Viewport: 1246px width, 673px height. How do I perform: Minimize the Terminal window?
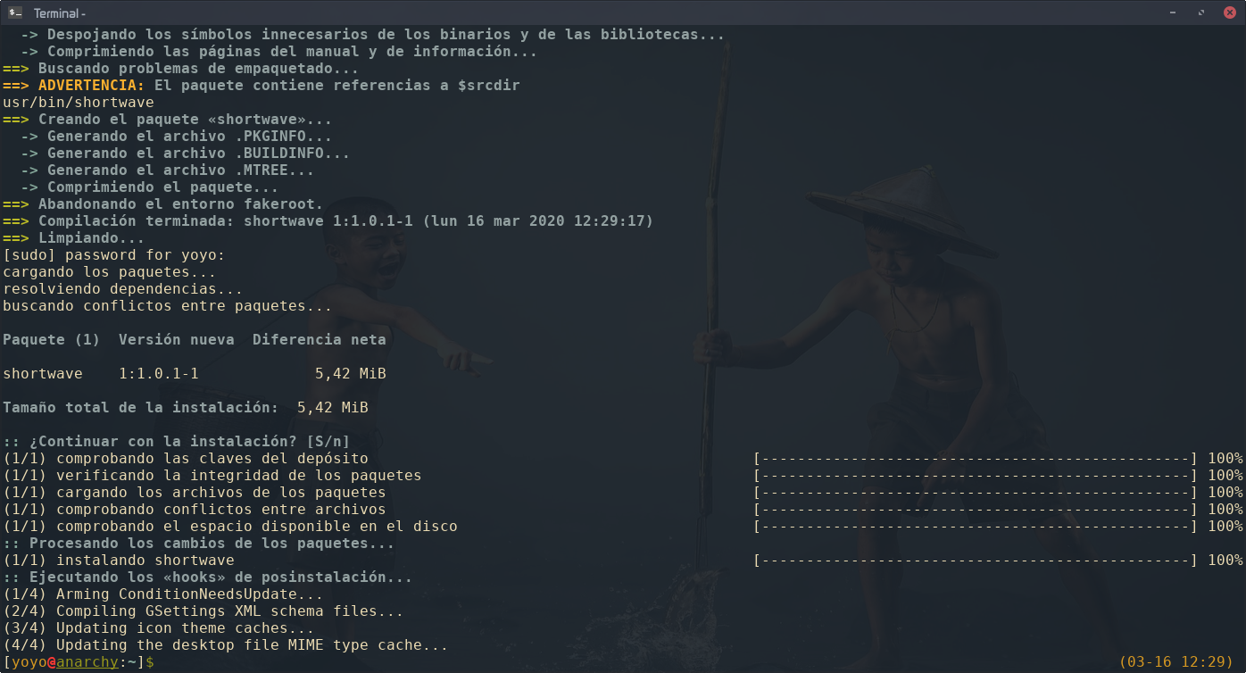[1175, 12]
